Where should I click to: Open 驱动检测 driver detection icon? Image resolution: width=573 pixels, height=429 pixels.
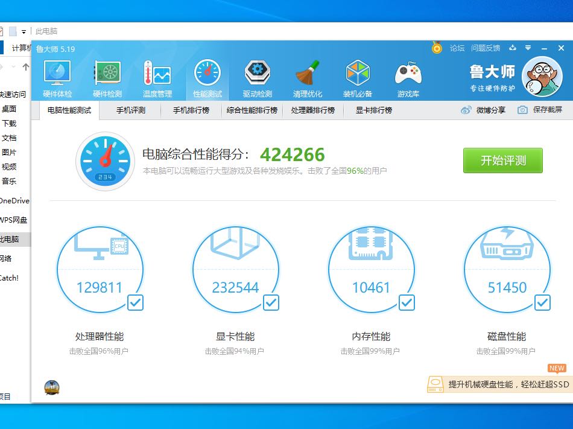coord(258,73)
